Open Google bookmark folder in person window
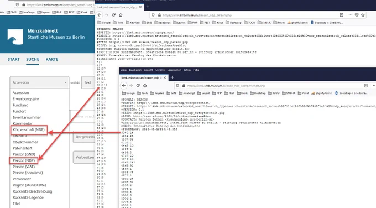The height and width of the screenshot is (208, 376). click(x=104, y=23)
